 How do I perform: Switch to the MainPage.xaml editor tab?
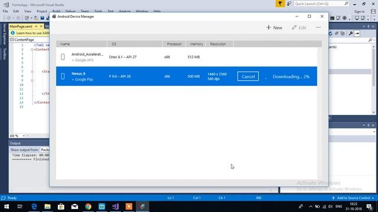(x=21, y=26)
